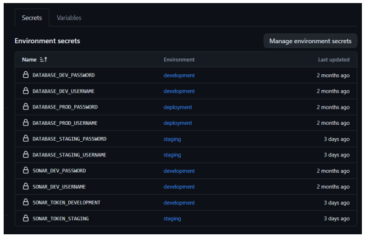Select the DATABASE_DEV_USERNAME secret name
This screenshot has height=241, width=368.
pyautogui.click(x=63, y=91)
